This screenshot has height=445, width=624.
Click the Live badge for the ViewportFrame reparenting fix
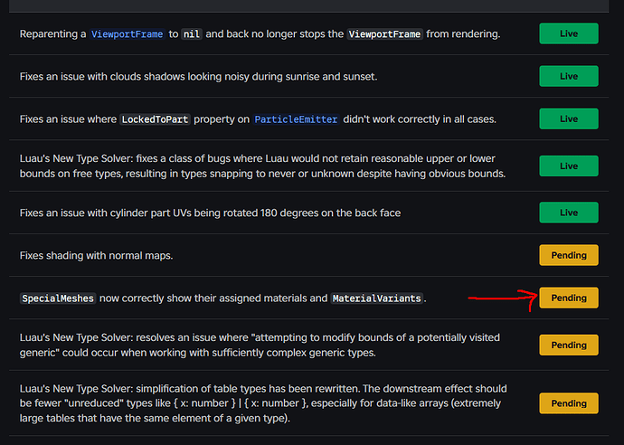(x=568, y=34)
